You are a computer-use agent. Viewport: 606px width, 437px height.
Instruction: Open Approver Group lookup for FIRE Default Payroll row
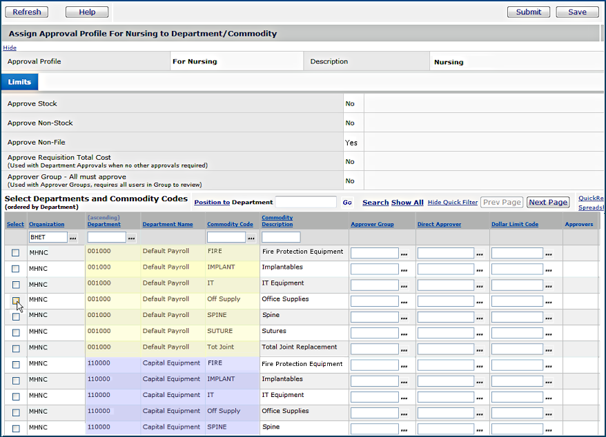(404, 254)
